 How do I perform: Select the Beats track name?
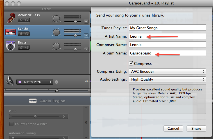(22, 42)
